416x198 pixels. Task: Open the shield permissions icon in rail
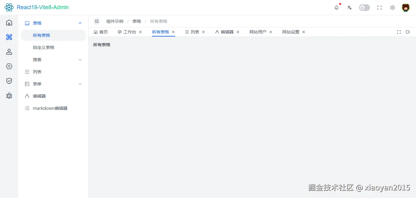coord(9,81)
